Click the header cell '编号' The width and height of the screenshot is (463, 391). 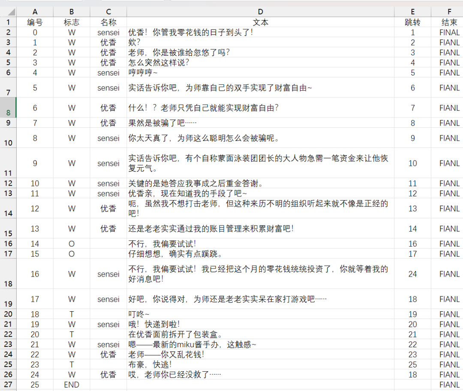click(35, 22)
